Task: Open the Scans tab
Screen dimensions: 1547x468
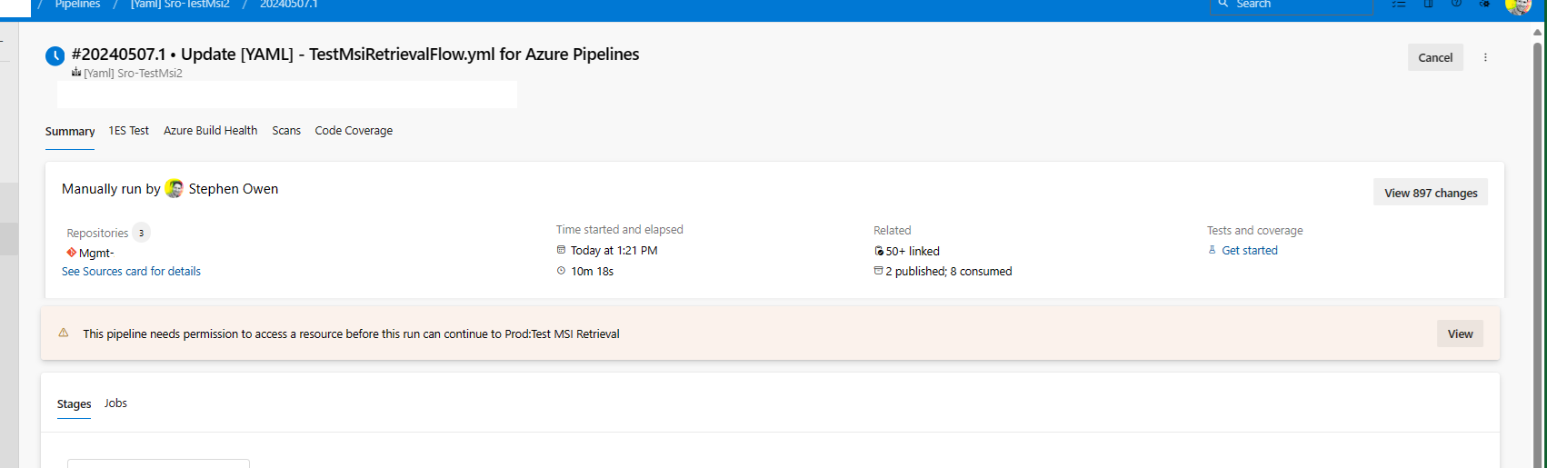Action: 286,131
